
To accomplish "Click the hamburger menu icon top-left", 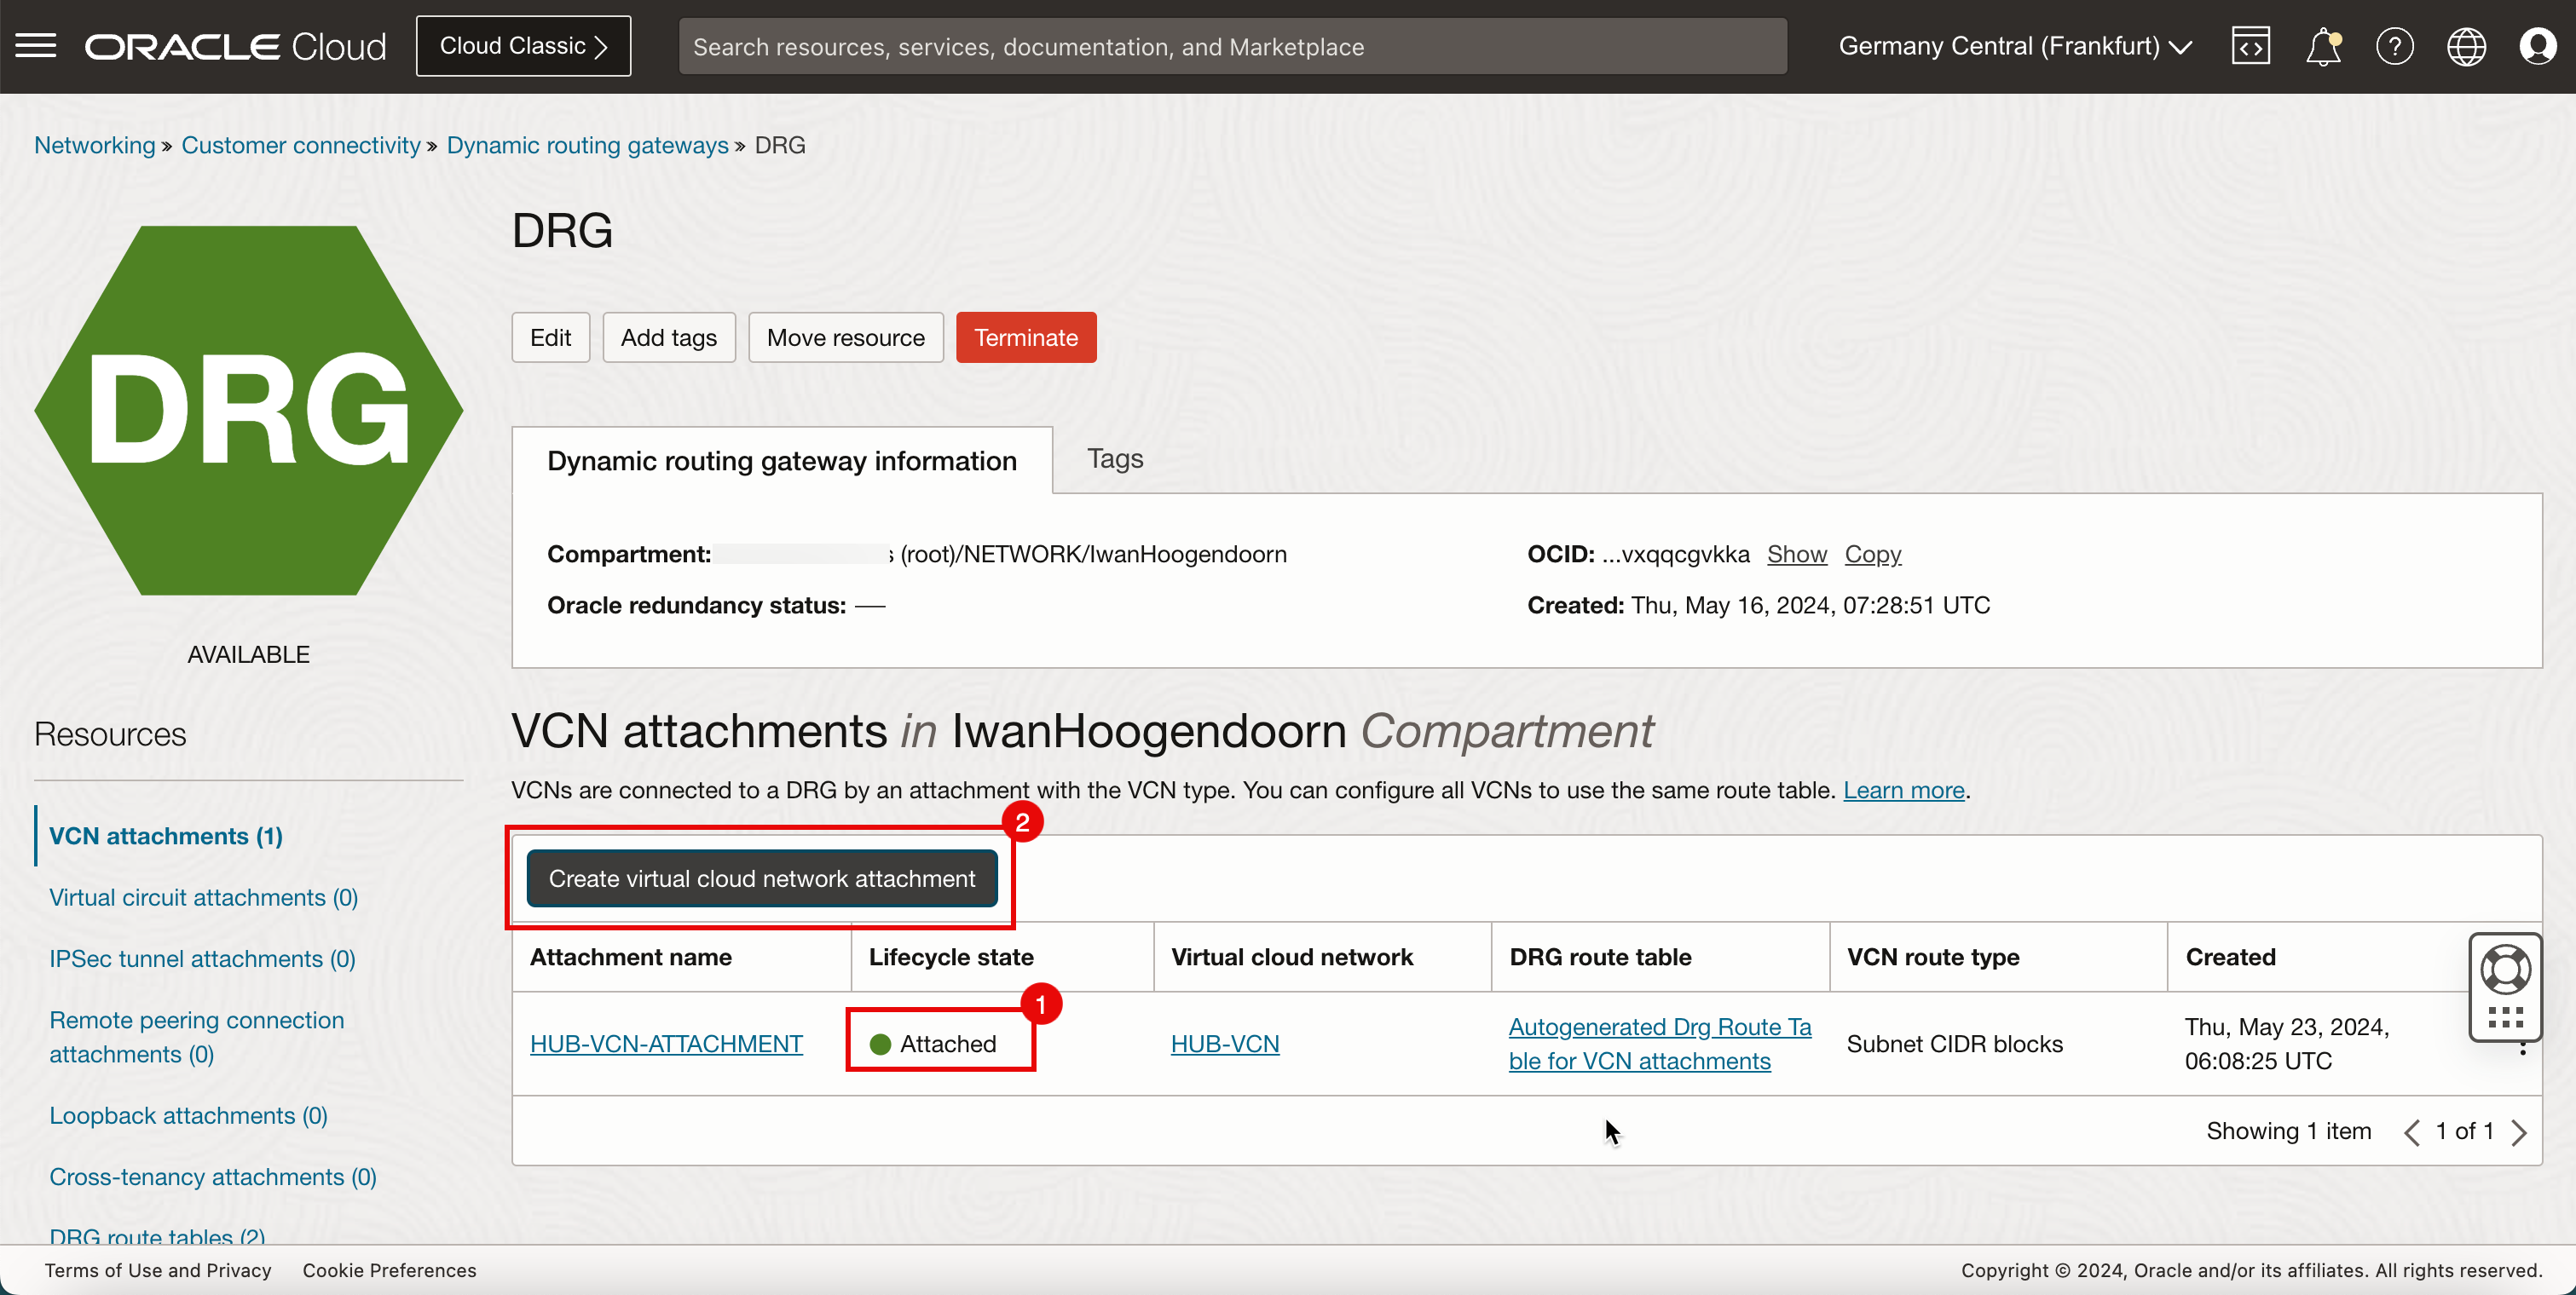I will point(37,46).
